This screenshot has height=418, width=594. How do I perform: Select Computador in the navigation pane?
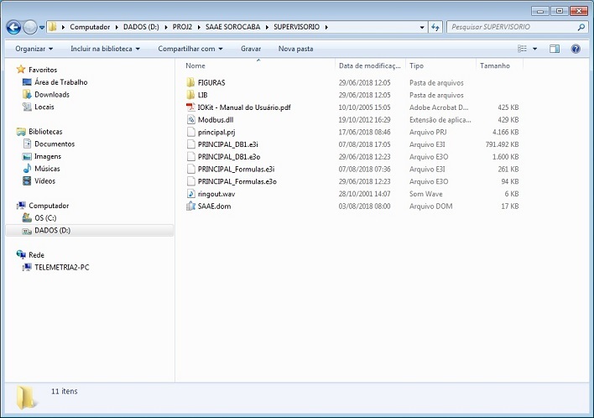(49, 206)
